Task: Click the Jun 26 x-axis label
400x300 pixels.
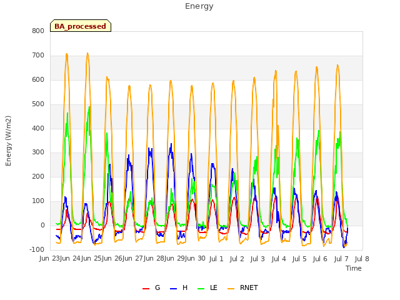Action: point(111,259)
